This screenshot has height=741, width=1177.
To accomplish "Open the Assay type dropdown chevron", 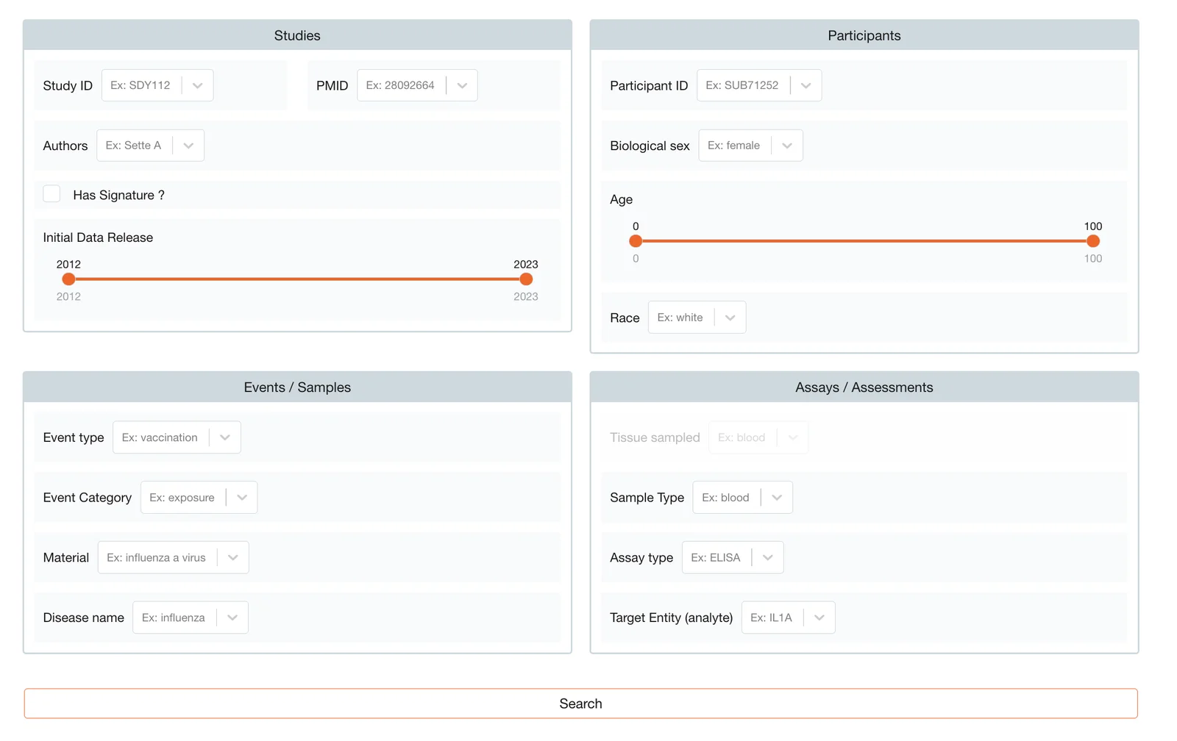I will tap(767, 558).
